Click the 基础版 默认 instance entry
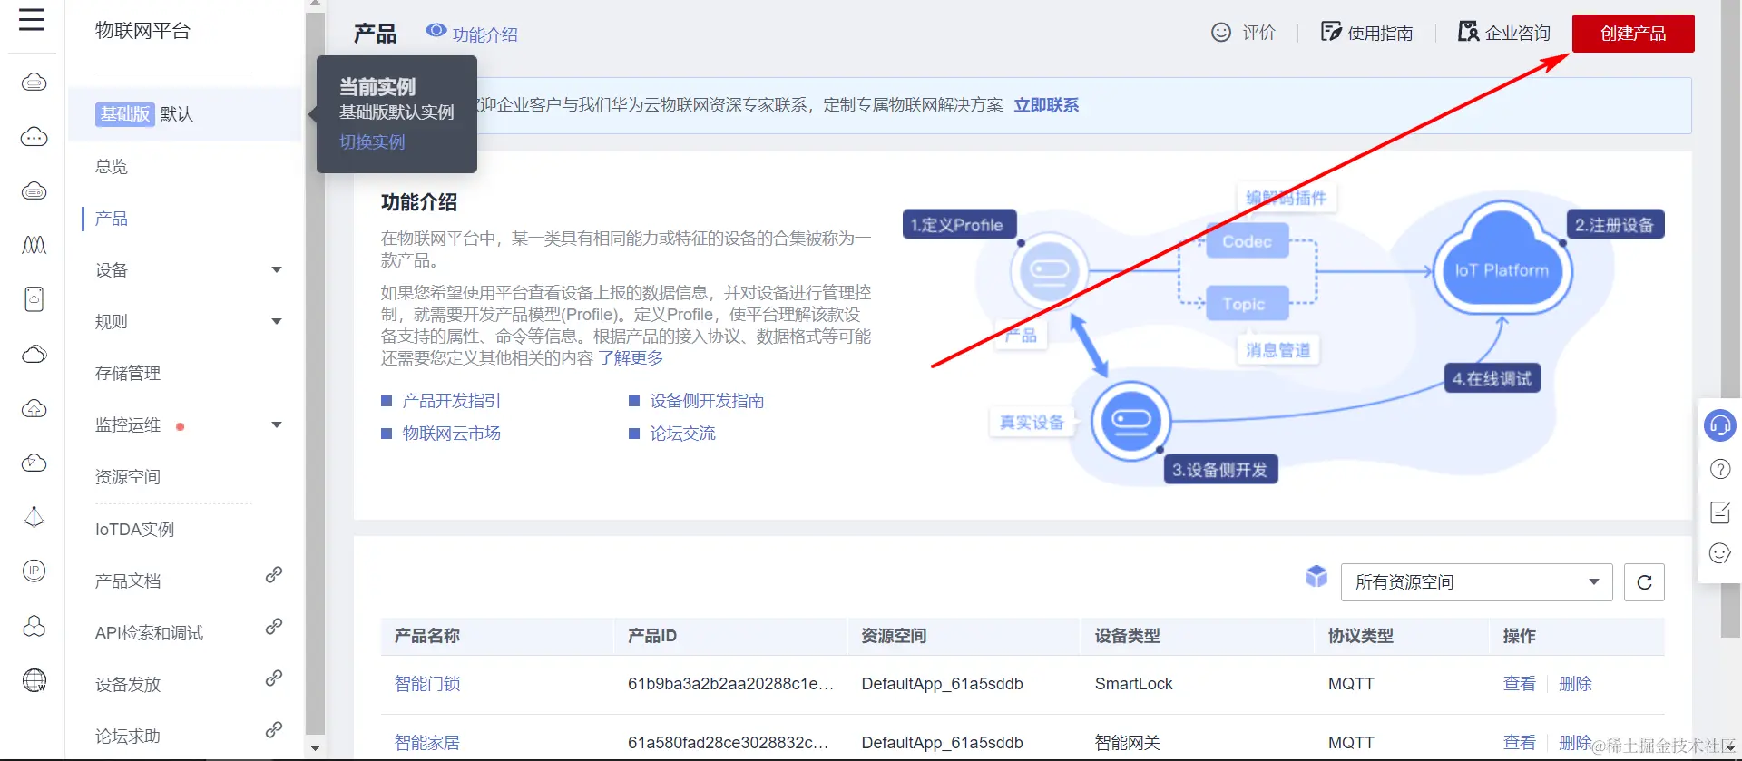The image size is (1742, 761). [184, 114]
